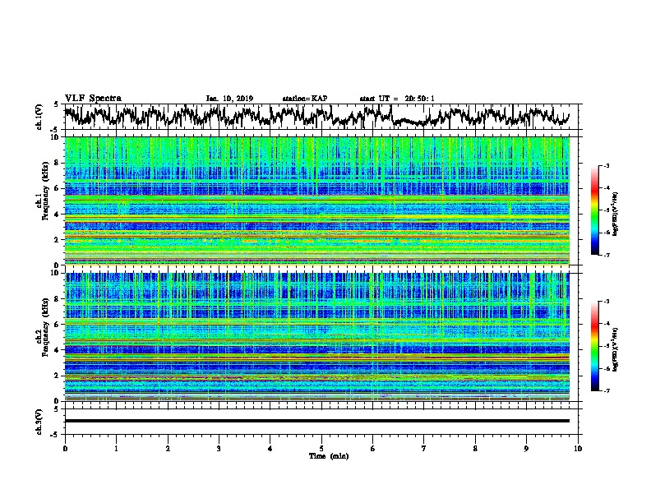Click inside the ch.1 spectrogram panel

(x=316, y=201)
